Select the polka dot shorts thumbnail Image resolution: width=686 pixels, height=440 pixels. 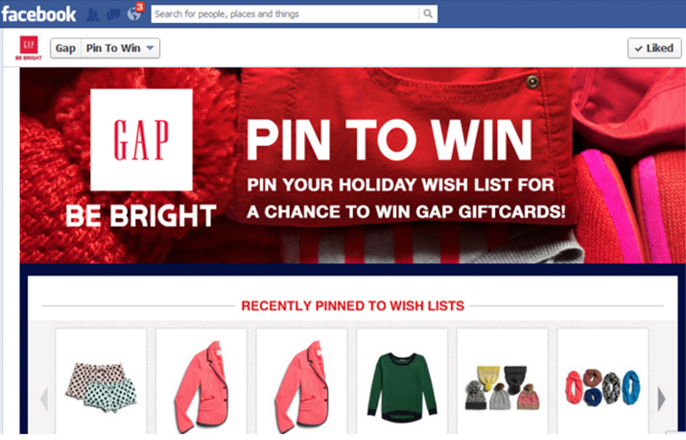[x=101, y=381]
